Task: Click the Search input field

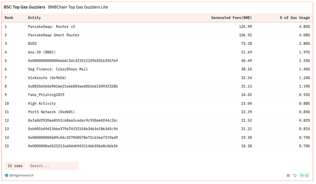Action: (53, 166)
